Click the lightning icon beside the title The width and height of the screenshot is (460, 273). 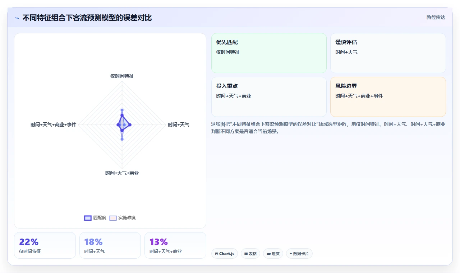pos(17,18)
